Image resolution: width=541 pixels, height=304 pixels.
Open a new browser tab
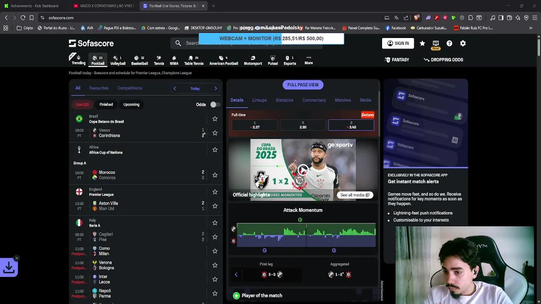[213, 6]
